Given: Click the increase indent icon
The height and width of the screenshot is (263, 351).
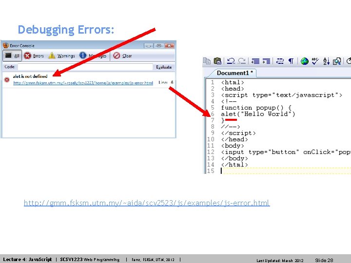Looking at the screenshot, I should click(266, 61).
